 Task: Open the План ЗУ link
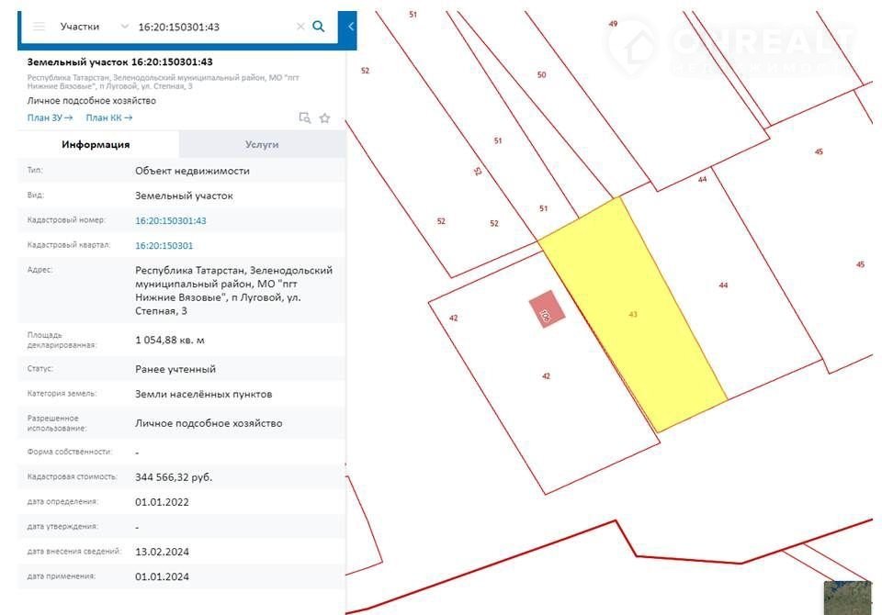pos(50,117)
